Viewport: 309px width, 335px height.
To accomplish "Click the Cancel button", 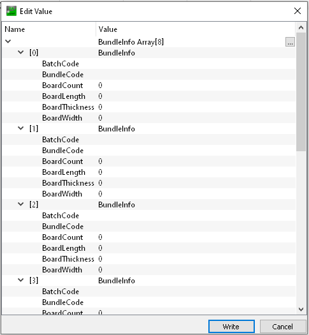I will [283, 326].
